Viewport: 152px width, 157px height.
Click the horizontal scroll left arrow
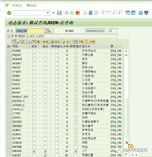pyautogui.click(x=133, y=155)
